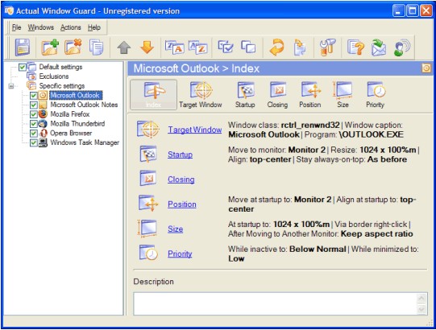Open the Help menu
Image resolution: width=436 pixels, height=330 pixels.
coord(94,27)
